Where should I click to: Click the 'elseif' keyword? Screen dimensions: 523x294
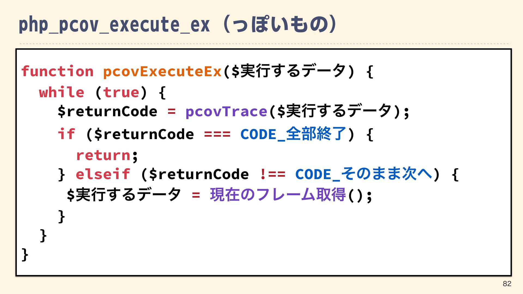click(103, 174)
